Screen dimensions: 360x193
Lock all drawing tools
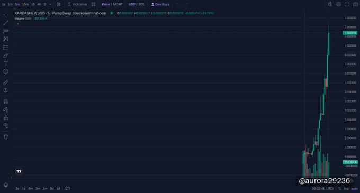point(6,117)
